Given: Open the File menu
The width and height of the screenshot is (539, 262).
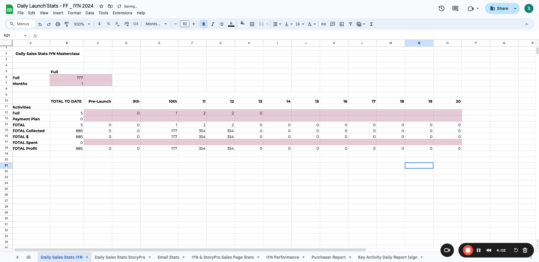Looking at the screenshot, I should [20, 13].
